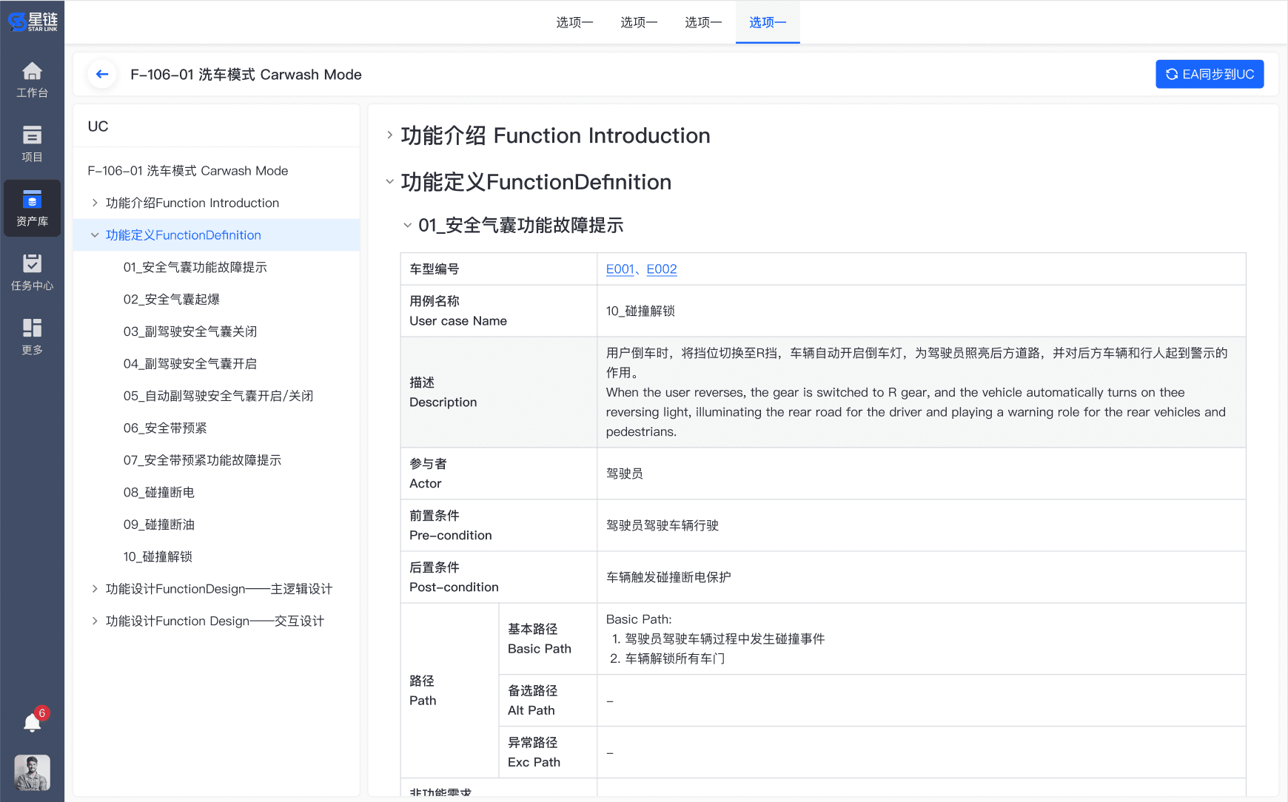The width and height of the screenshot is (1288, 802).
Task: Open the 项目 sidebar icon
Action: pos(32,144)
